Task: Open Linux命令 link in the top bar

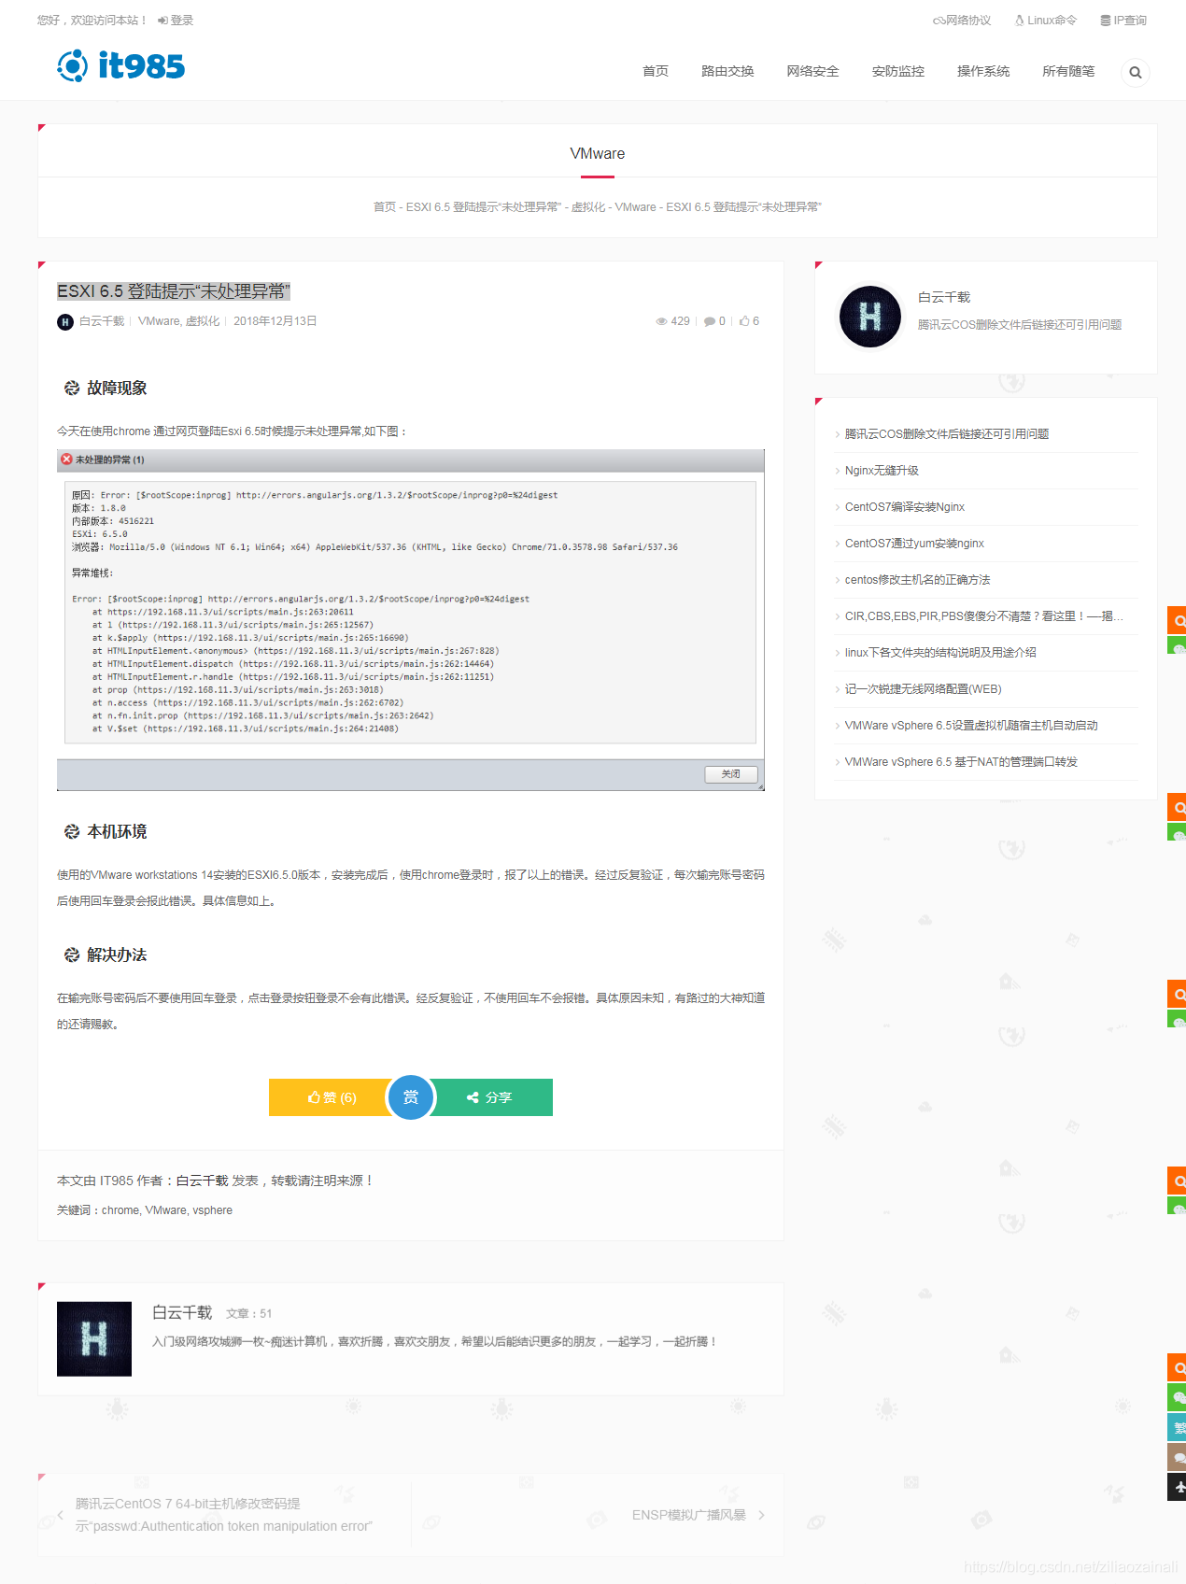Action: point(1046,21)
